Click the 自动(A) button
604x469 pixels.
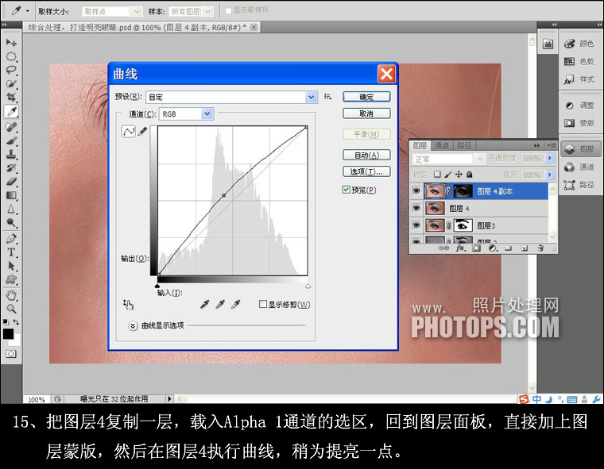click(x=366, y=155)
